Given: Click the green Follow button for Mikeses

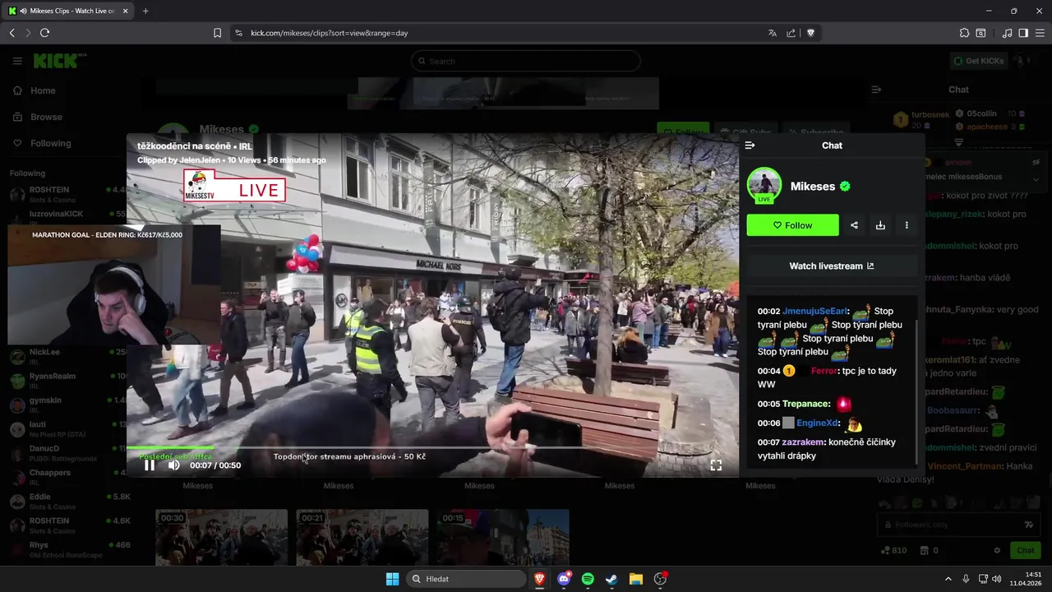Looking at the screenshot, I should coord(792,225).
